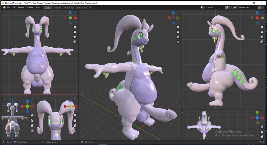Screen dimensions: 267x145
Task: Click red X axis on center viewport gizmo
Action: tap(169, 18)
